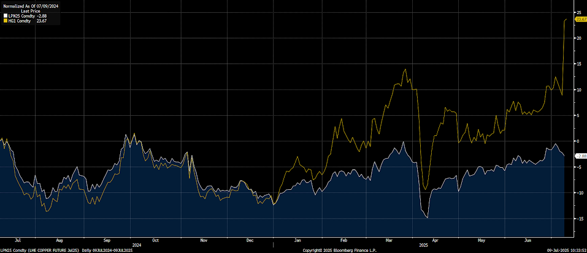The height and width of the screenshot is (253, 587).
Task: Click the Feb month label
Action: coord(344,241)
